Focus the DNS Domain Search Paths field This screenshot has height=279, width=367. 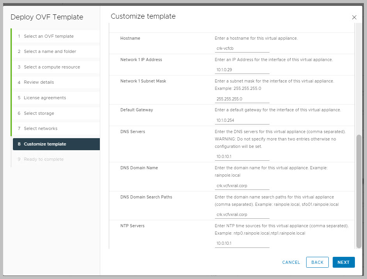point(242,214)
